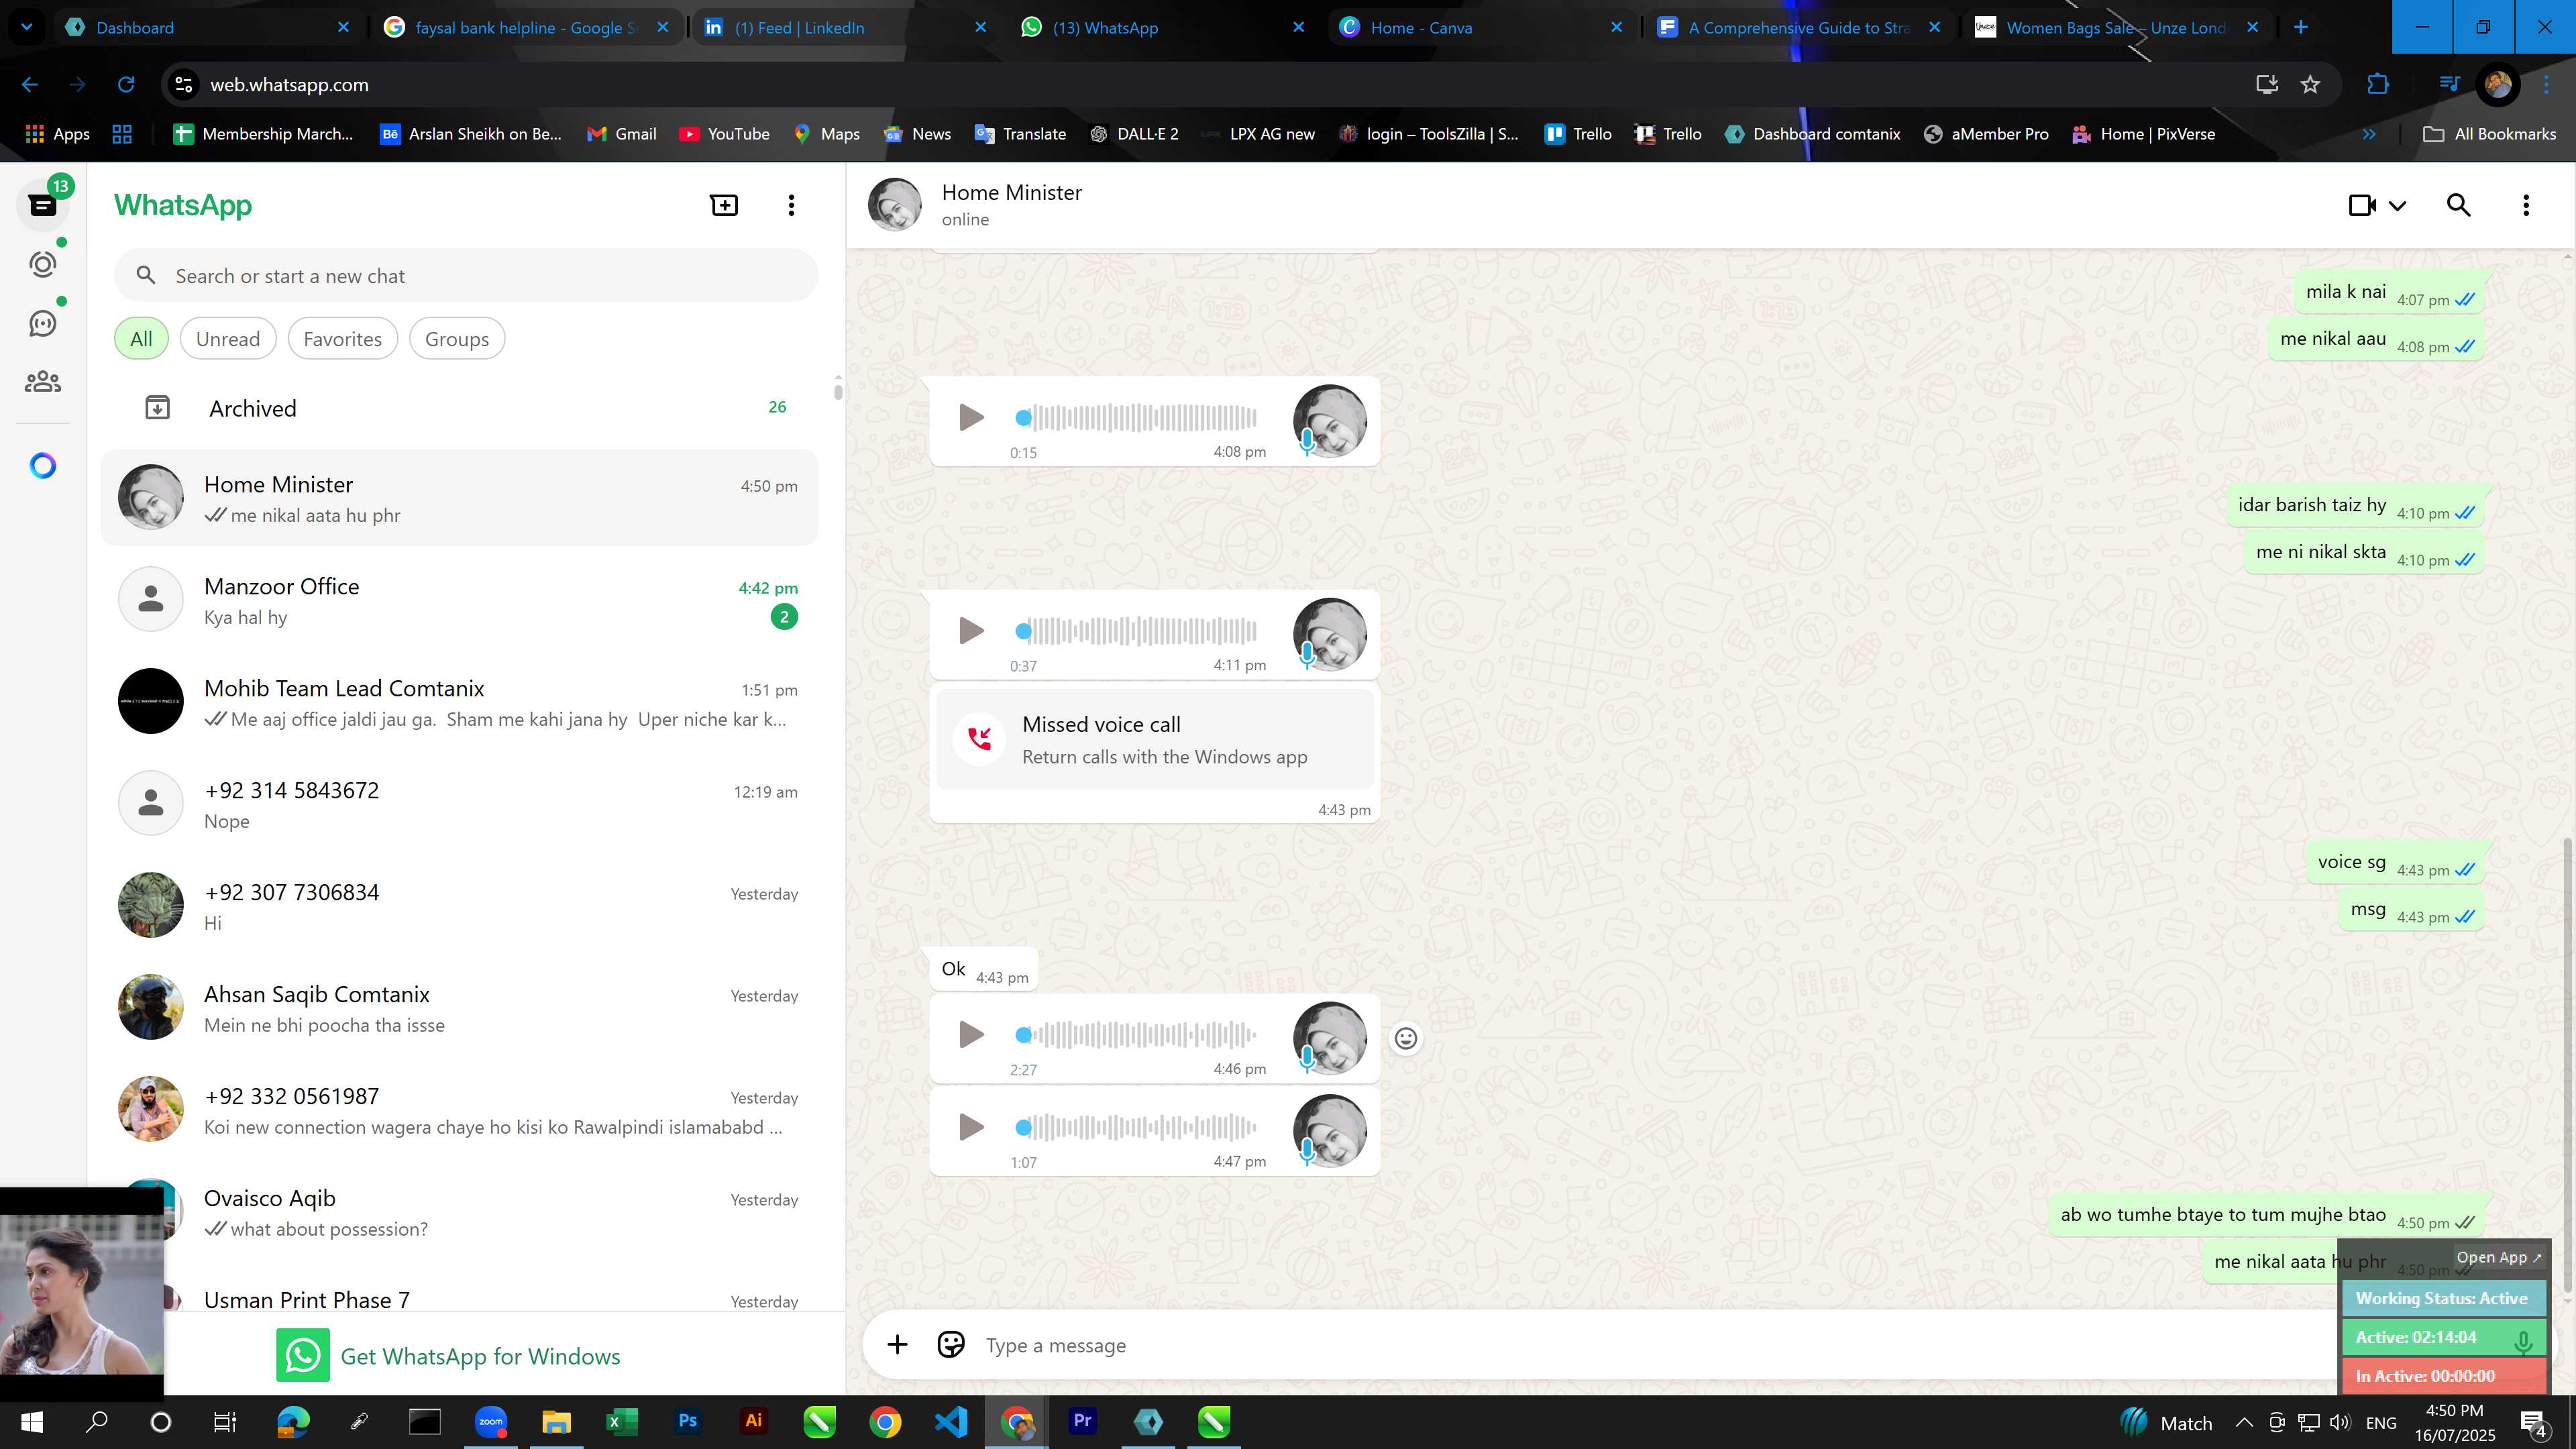Viewport: 2576px width, 1449px height.
Task: Open DALL·E 2 bookmark
Action: tap(1134, 134)
